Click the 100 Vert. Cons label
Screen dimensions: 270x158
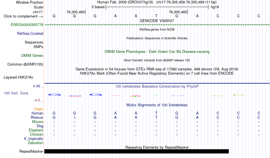[16, 93]
